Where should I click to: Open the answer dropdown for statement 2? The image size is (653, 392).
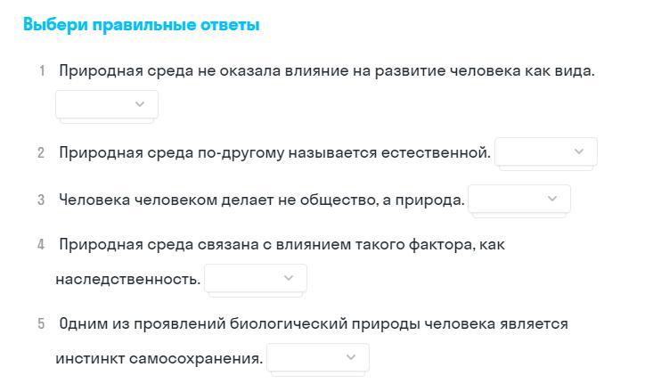click(545, 151)
